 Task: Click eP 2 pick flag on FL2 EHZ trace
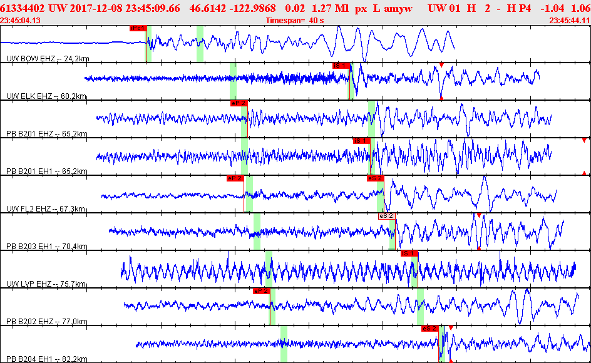(235, 178)
